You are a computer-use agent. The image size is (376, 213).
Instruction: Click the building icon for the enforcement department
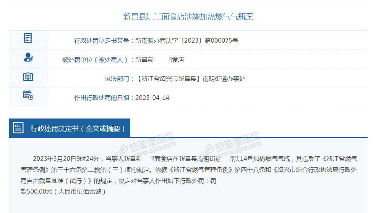[28, 77]
